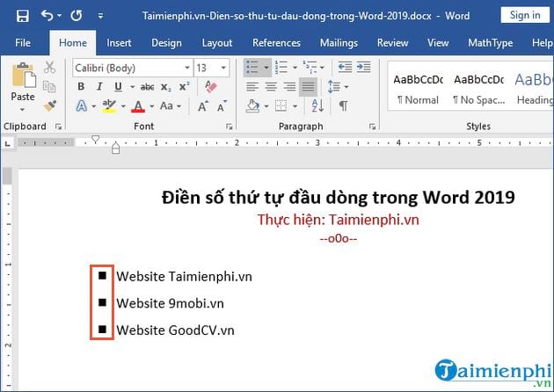Apply Shading paint bucket
The height and width of the screenshot is (392, 554).
[x=252, y=106]
